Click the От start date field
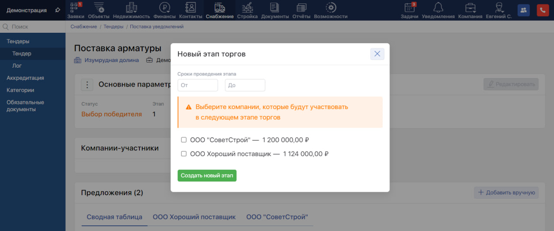The width and height of the screenshot is (554, 231). click(198, 85)
